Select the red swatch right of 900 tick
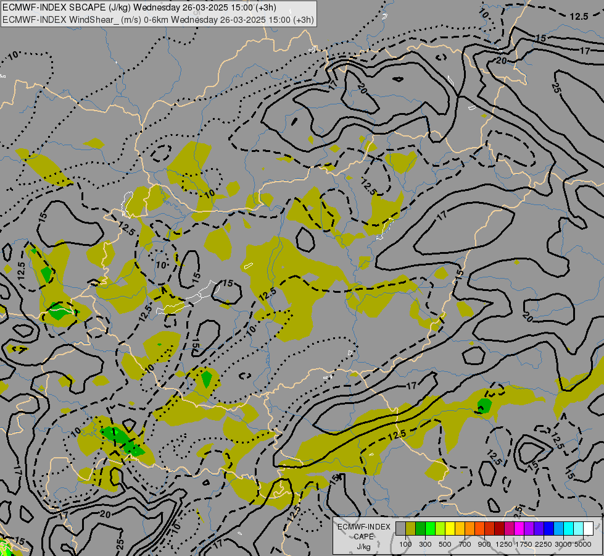Image resolution: width=604 pixels, height=556 pixels. point(490,528)
